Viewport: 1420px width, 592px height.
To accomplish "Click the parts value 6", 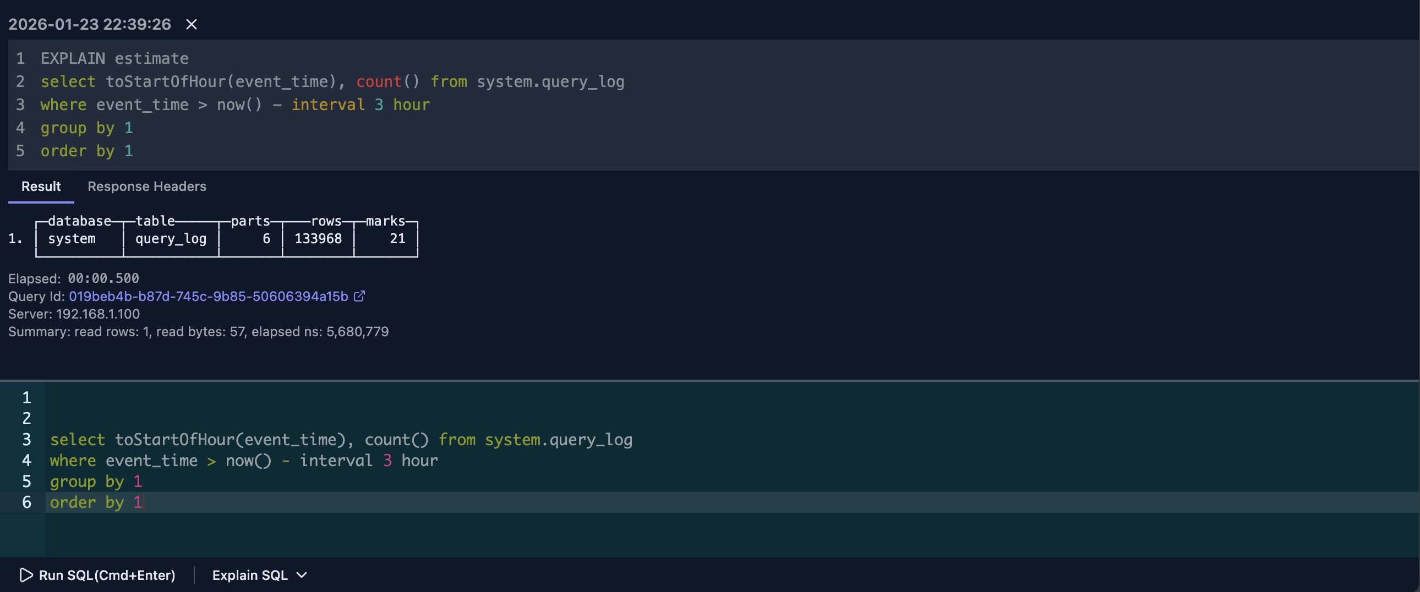I will tap(266, 239).
